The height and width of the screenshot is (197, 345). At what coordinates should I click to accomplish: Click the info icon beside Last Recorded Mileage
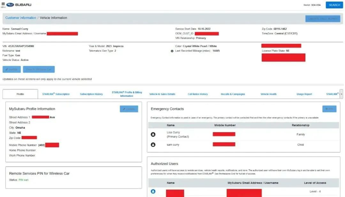click(172, 51)
